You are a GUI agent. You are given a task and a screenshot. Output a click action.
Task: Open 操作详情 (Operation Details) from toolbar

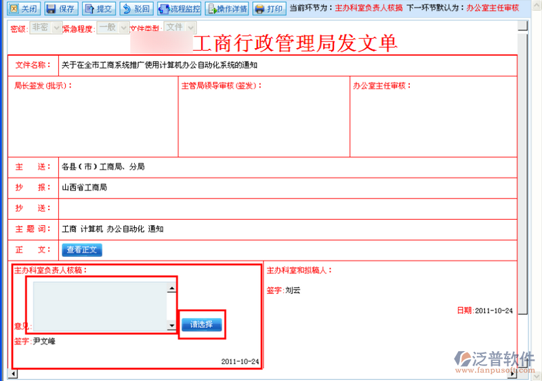227,9
